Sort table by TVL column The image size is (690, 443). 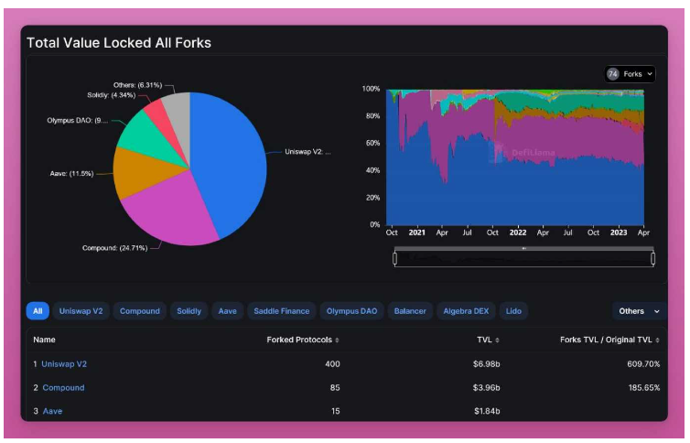pos(488,340)
